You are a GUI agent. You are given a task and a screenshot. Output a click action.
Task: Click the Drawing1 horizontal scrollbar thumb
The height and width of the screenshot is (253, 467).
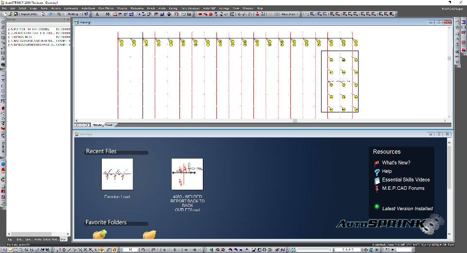coord(295,121)
